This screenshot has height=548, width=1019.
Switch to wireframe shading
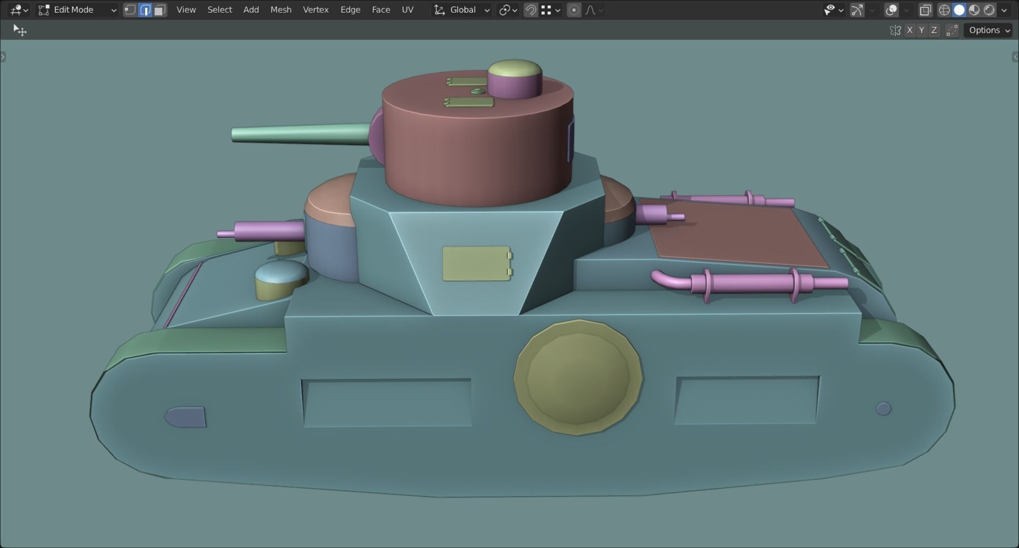click(x=944, y=10)
